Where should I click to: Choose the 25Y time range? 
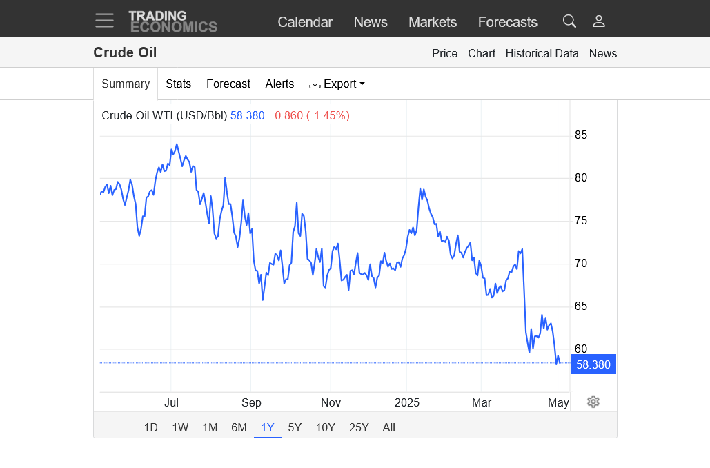(359, 427)
